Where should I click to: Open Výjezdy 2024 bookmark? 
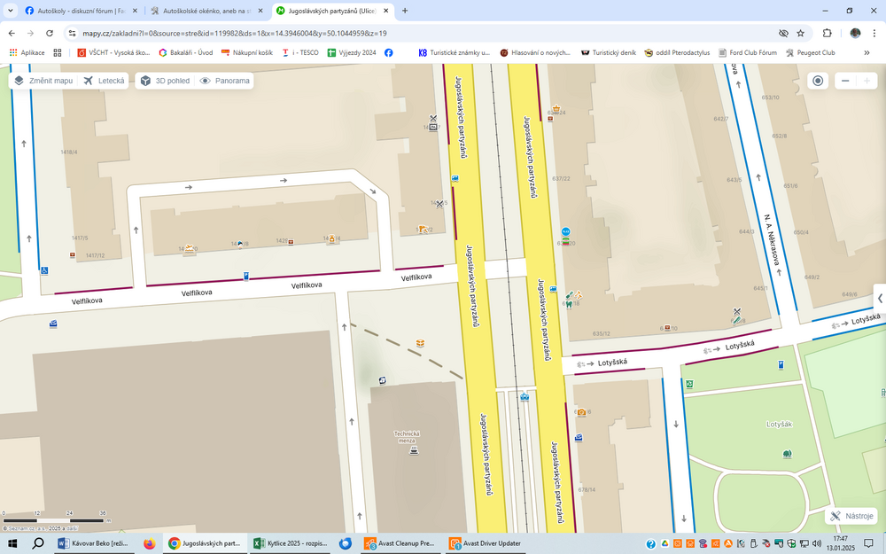coord(352,52)
